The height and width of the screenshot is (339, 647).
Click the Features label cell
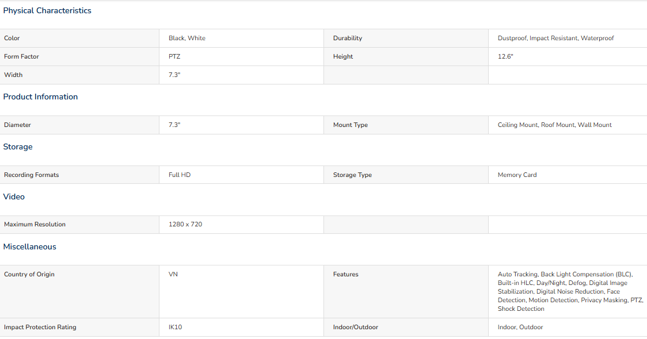pos(406,292)
